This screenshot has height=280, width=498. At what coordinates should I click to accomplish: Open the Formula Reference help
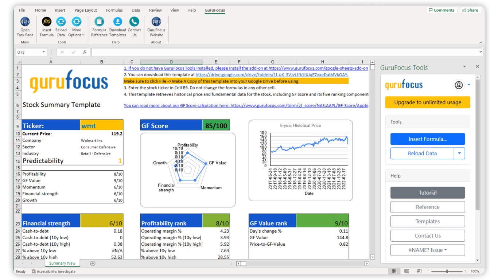[99, 27]
